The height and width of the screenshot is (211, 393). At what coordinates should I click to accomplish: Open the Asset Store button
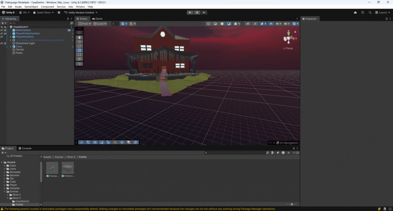coord(43,12)
